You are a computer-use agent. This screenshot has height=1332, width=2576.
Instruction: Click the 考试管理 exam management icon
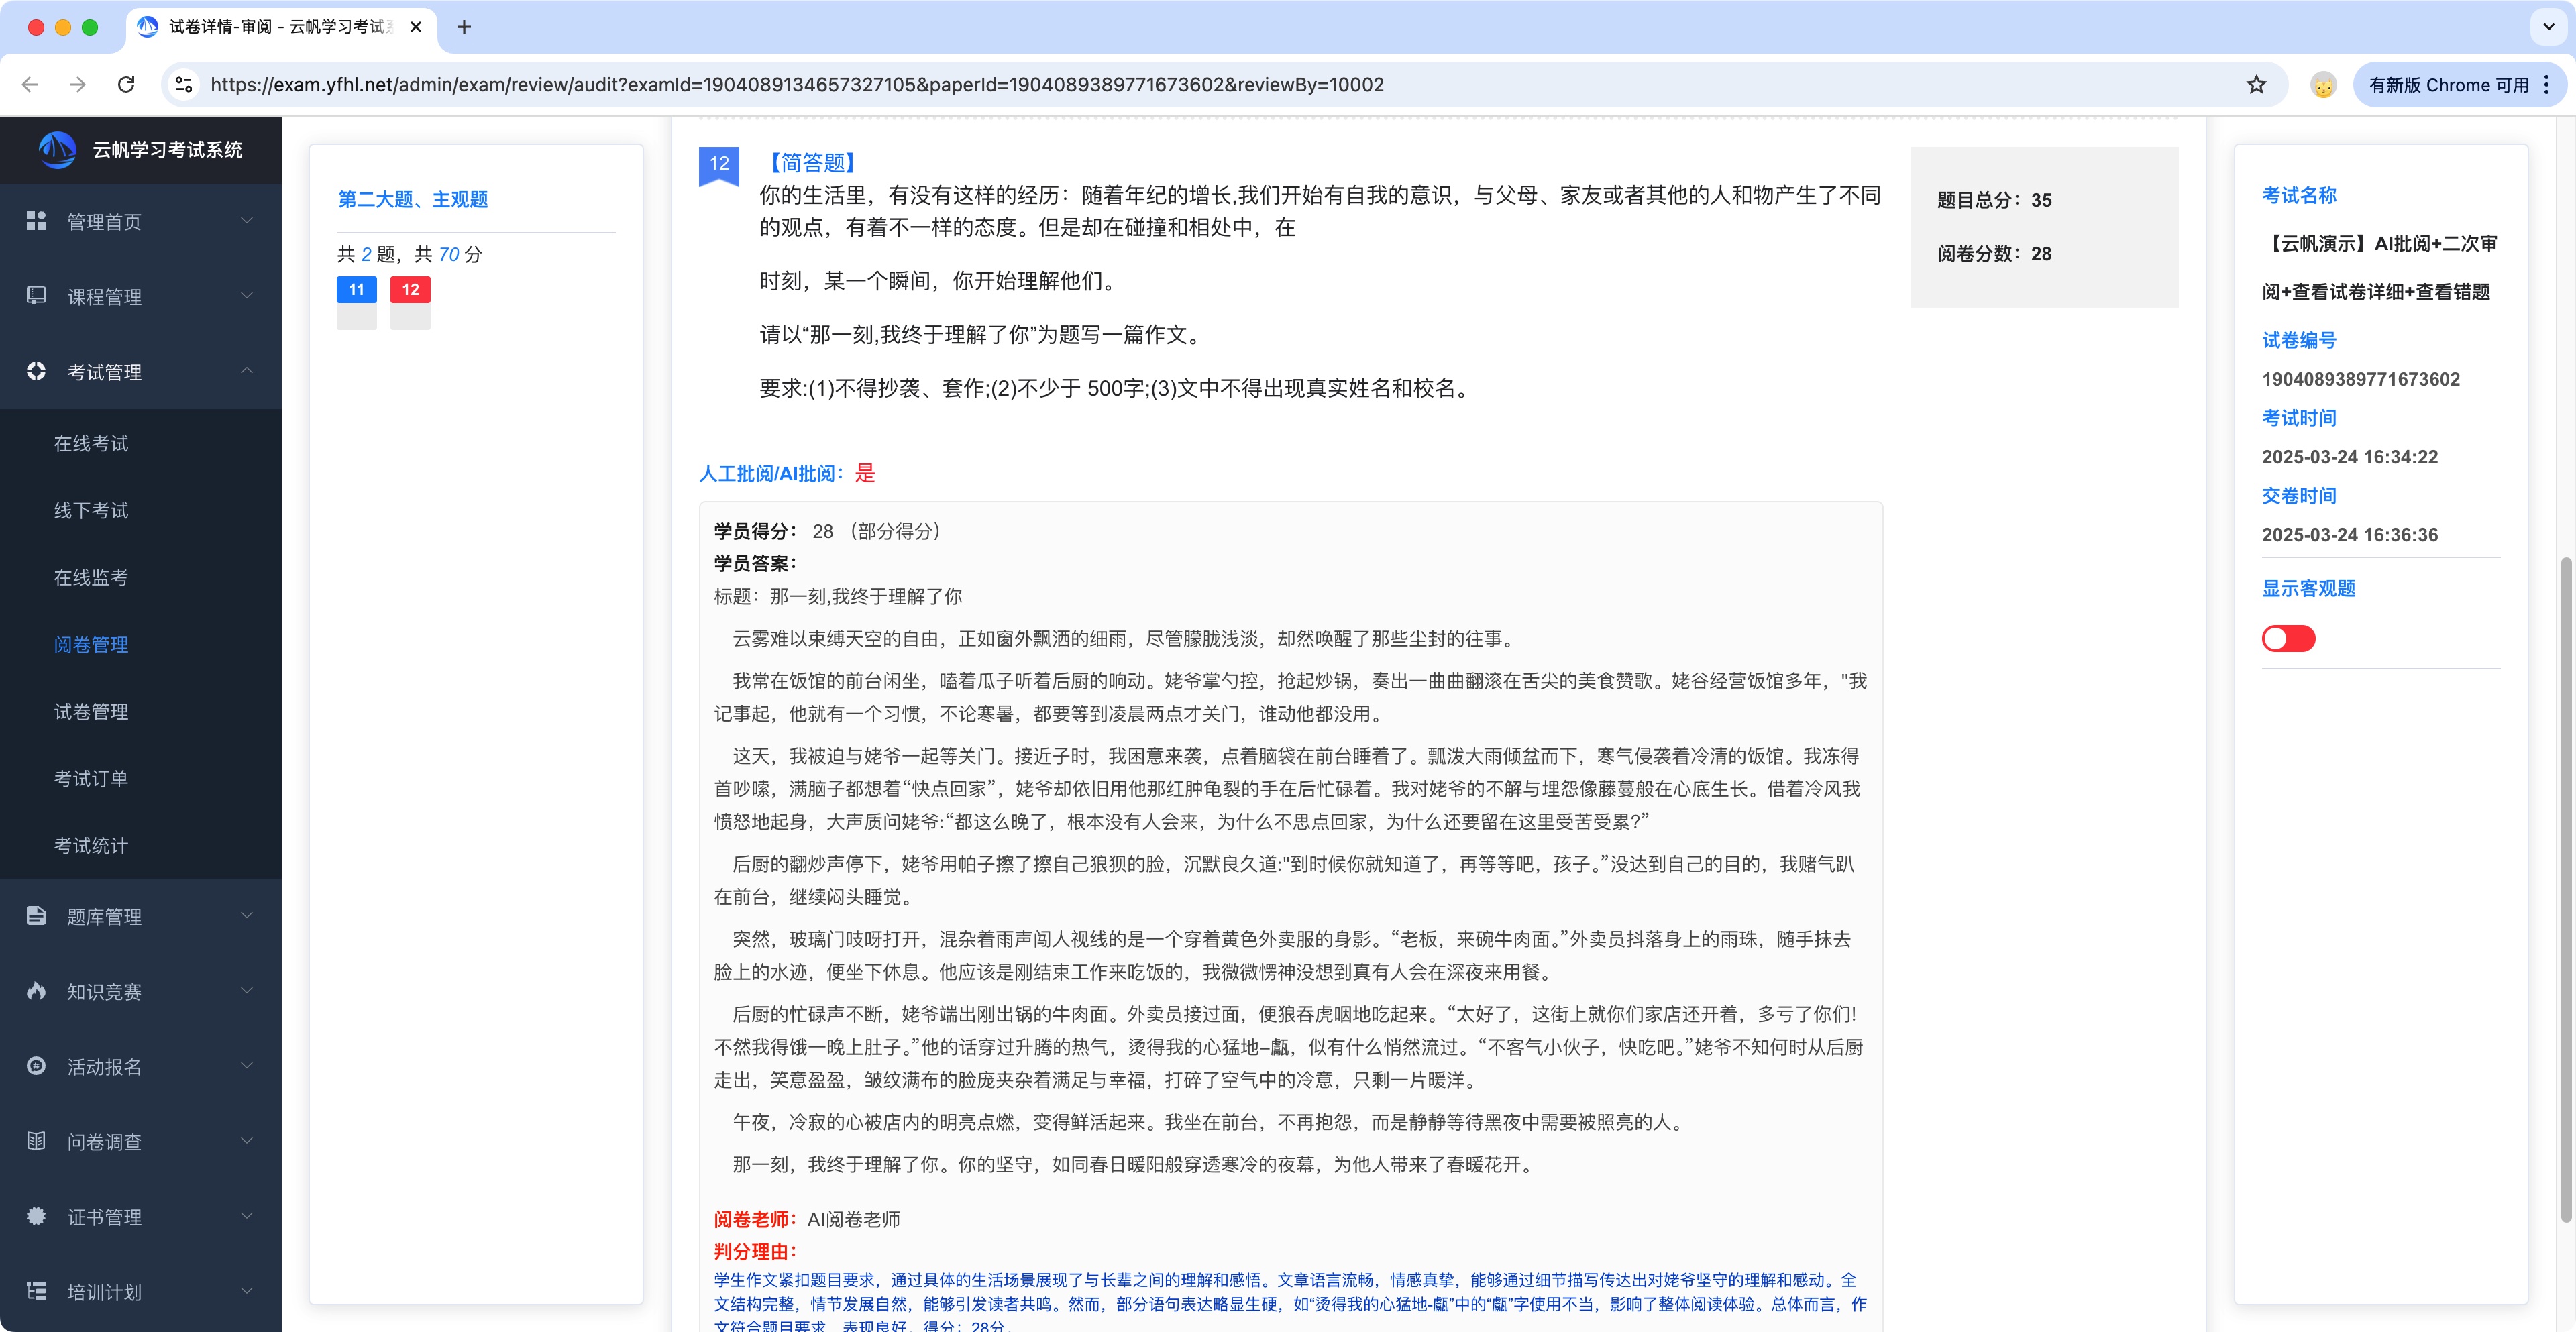[x=36, y=371]
